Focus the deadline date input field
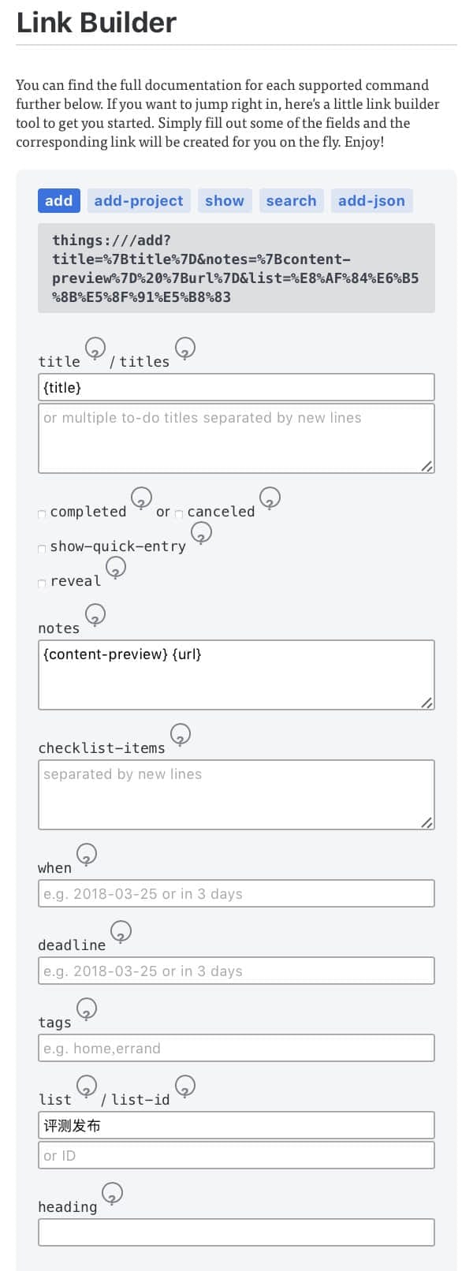 pos(236,971)
